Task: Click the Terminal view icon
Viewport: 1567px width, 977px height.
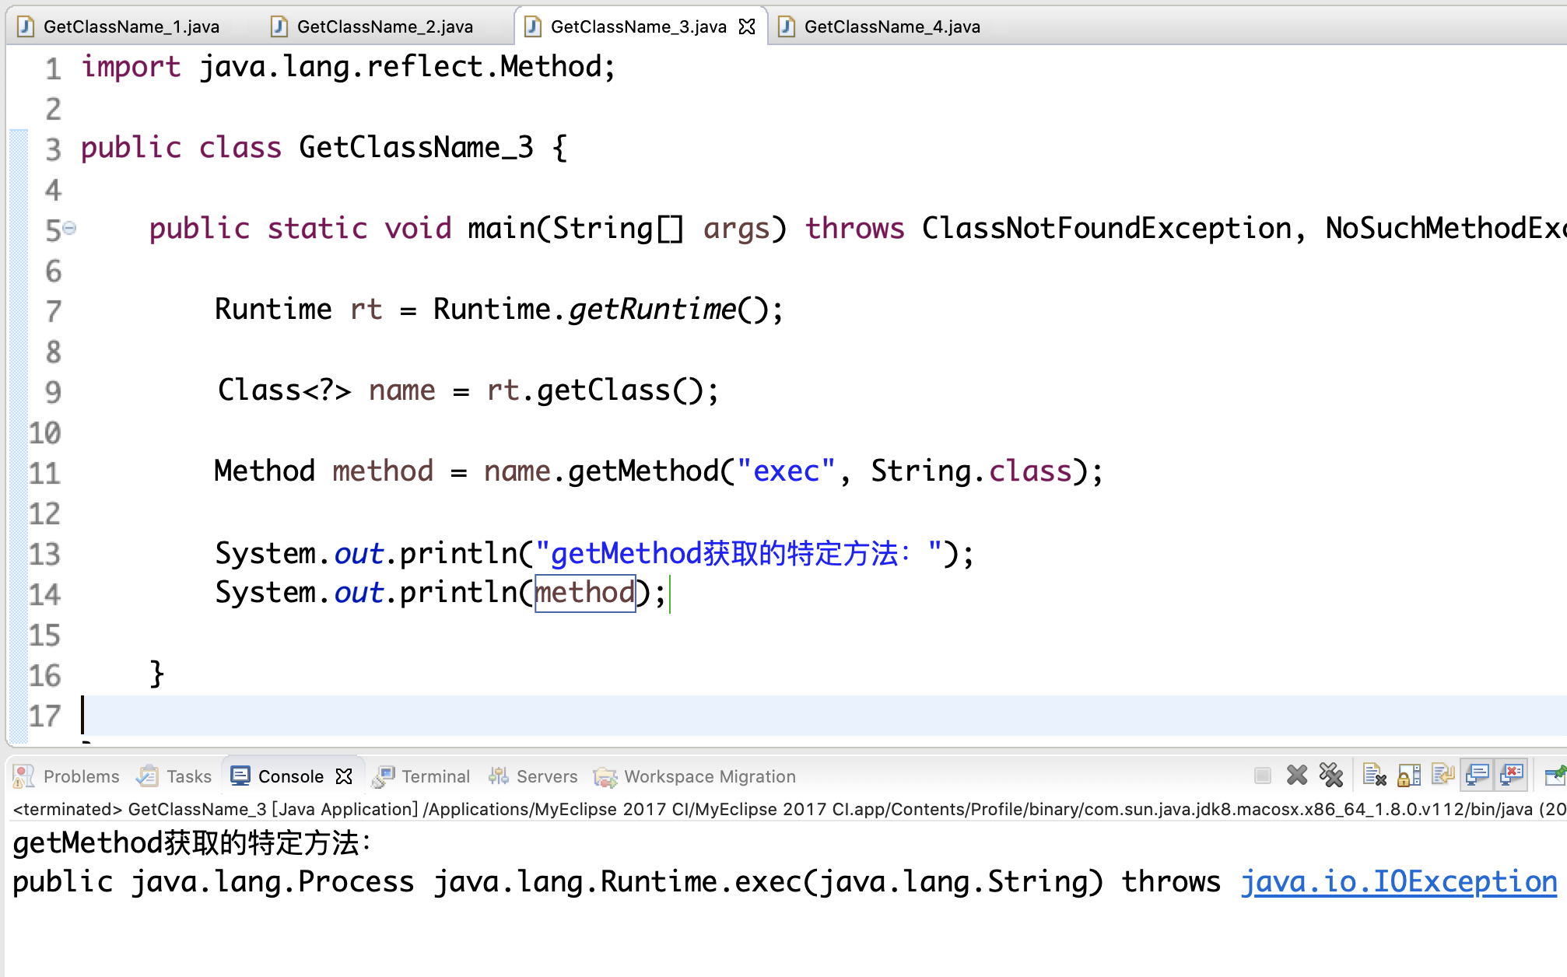Action: pos(383,776)
